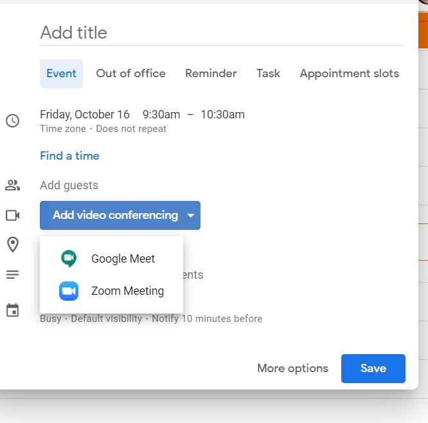Open the 10:30am end time picker
Viewport: 428px width, 423px height.
[222, 115]
